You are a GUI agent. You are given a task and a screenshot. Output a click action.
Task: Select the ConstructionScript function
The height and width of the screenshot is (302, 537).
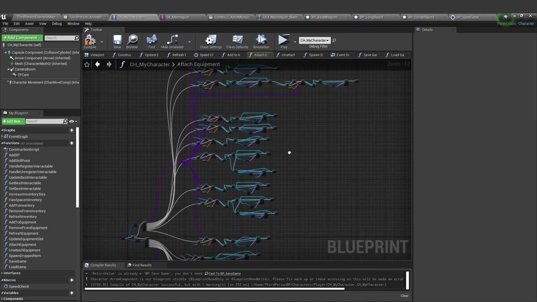[23, 149]
